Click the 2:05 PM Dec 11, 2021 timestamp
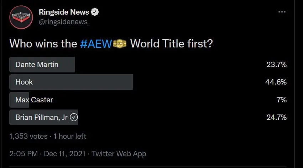 coord(47,154)
